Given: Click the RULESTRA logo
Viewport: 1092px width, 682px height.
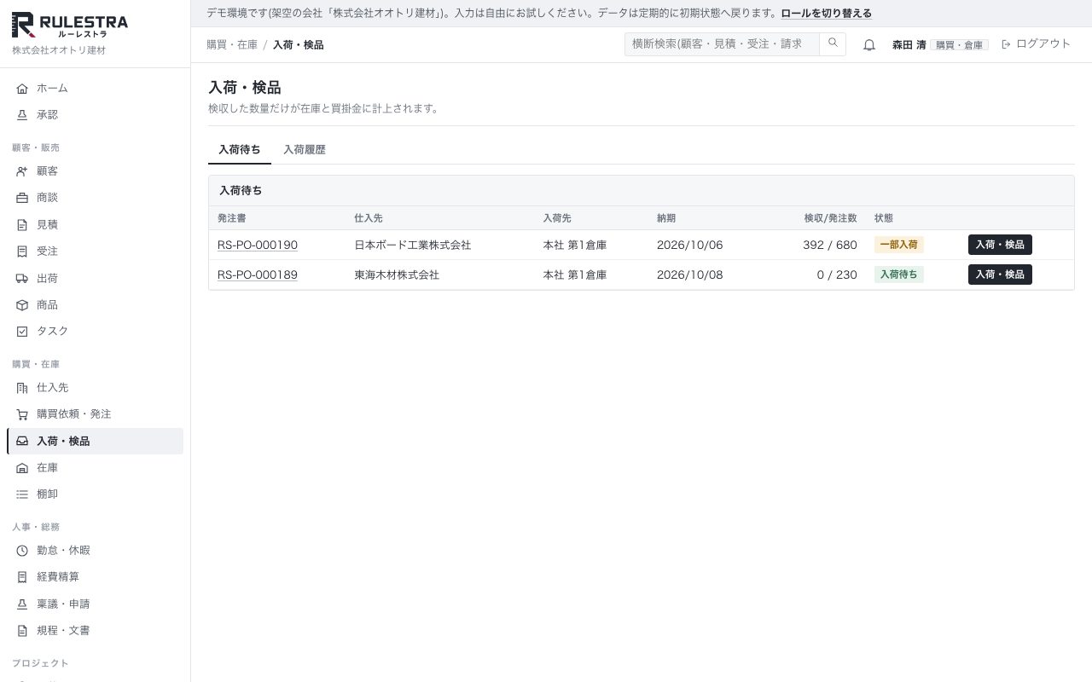Looking at the screenshot, I should pyautogui.click(x=70, y=26).
